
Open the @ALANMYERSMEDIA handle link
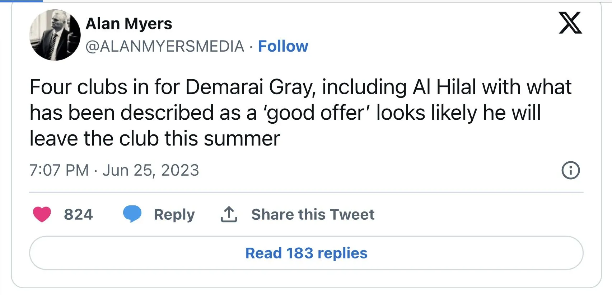(165, 46)
